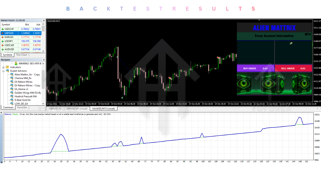This screenshot has width=321, height=181.
Task: Switch to the GBPUSD,H1 chart tab
Action: tap(55, 109)
